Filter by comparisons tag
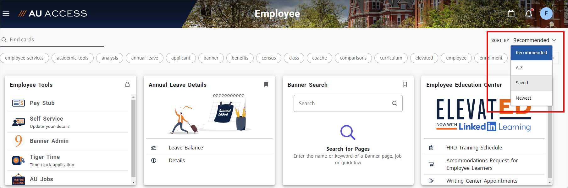The image size is (568, 188). pyautogui.click(x=353, y=58)
